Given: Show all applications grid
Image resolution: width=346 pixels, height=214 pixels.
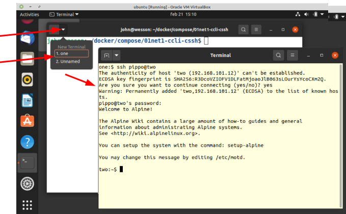Looking at the screenshot, I should coord(27,205).
